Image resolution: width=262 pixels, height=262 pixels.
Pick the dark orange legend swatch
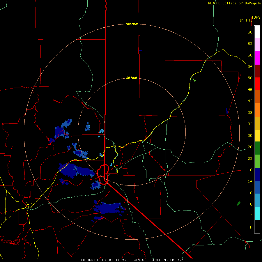click(257, 97)
